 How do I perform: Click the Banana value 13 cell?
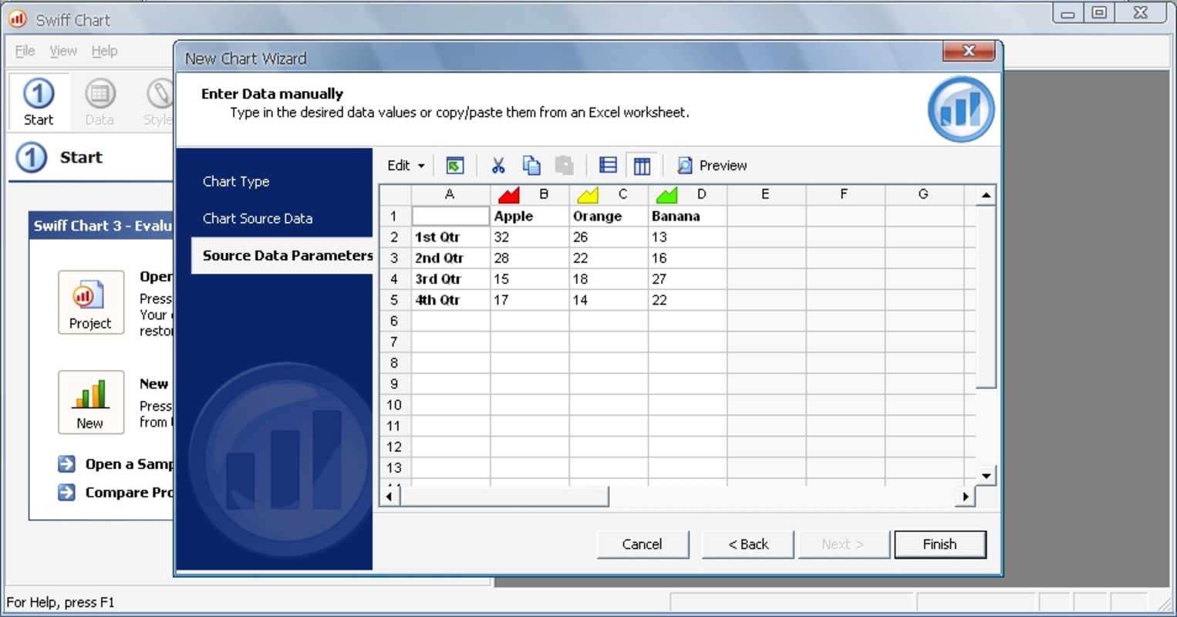point(687,237)
